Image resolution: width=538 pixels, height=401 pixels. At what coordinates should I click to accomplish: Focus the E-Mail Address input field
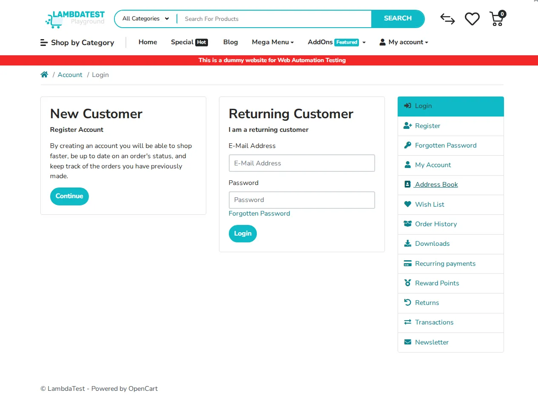[x=302, y=163]
